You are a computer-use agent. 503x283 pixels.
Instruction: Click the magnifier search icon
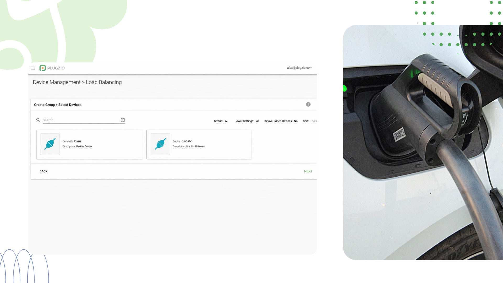click(x=38, y=120)
